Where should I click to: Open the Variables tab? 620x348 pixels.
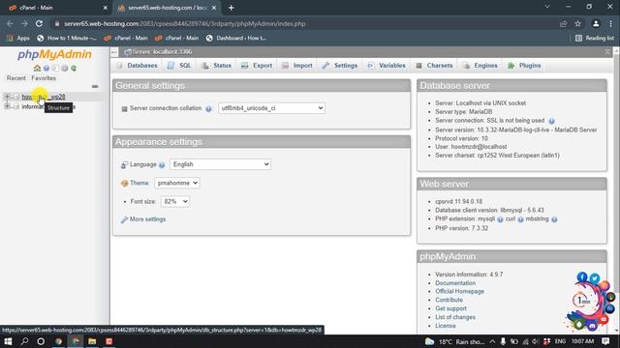click(387, 66)
